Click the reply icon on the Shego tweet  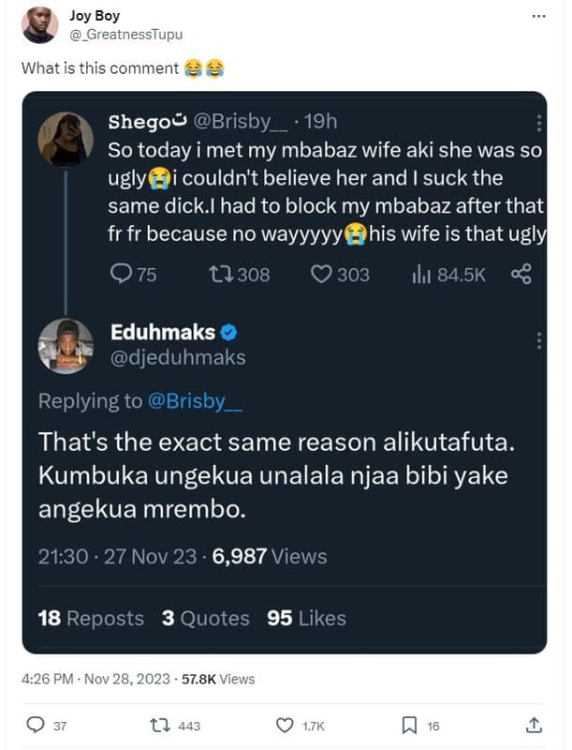click(x=122, y=274)
